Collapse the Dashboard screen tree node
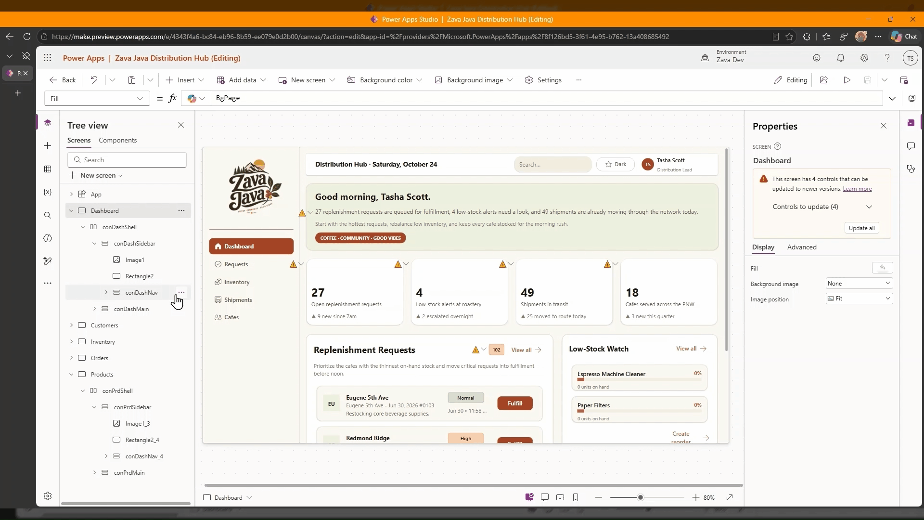This screenshot has height=520, width=924. (x=71, y=210)
